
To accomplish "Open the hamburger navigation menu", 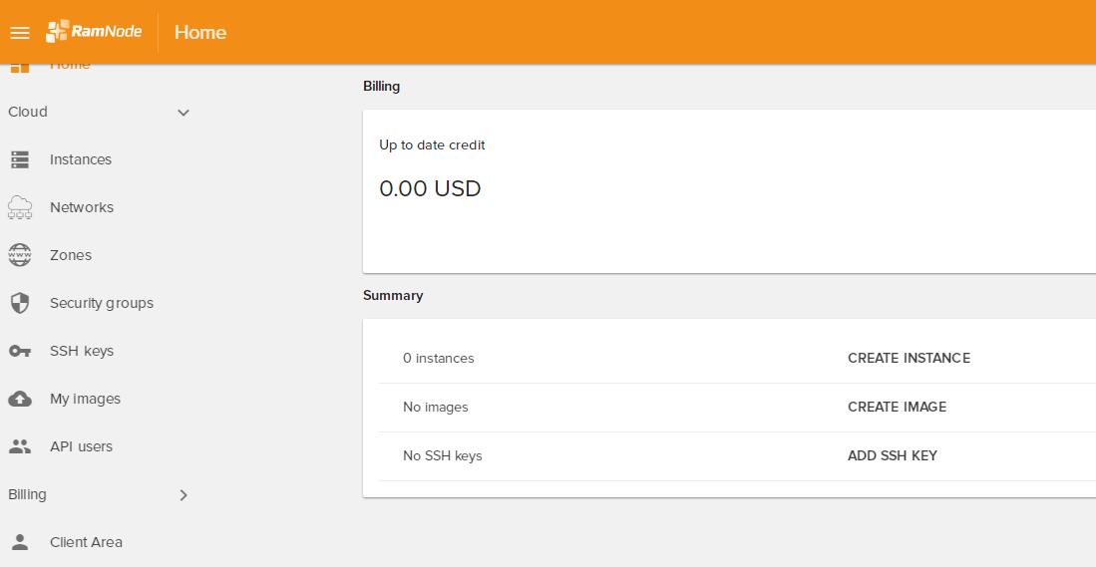I will [20, 33].
